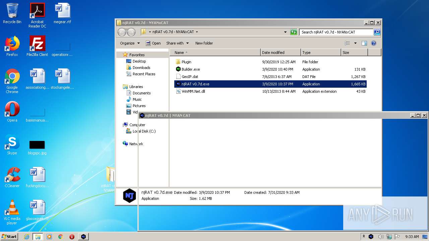Click the New folder button
429x241 pixels.
(x=204, y=43)
